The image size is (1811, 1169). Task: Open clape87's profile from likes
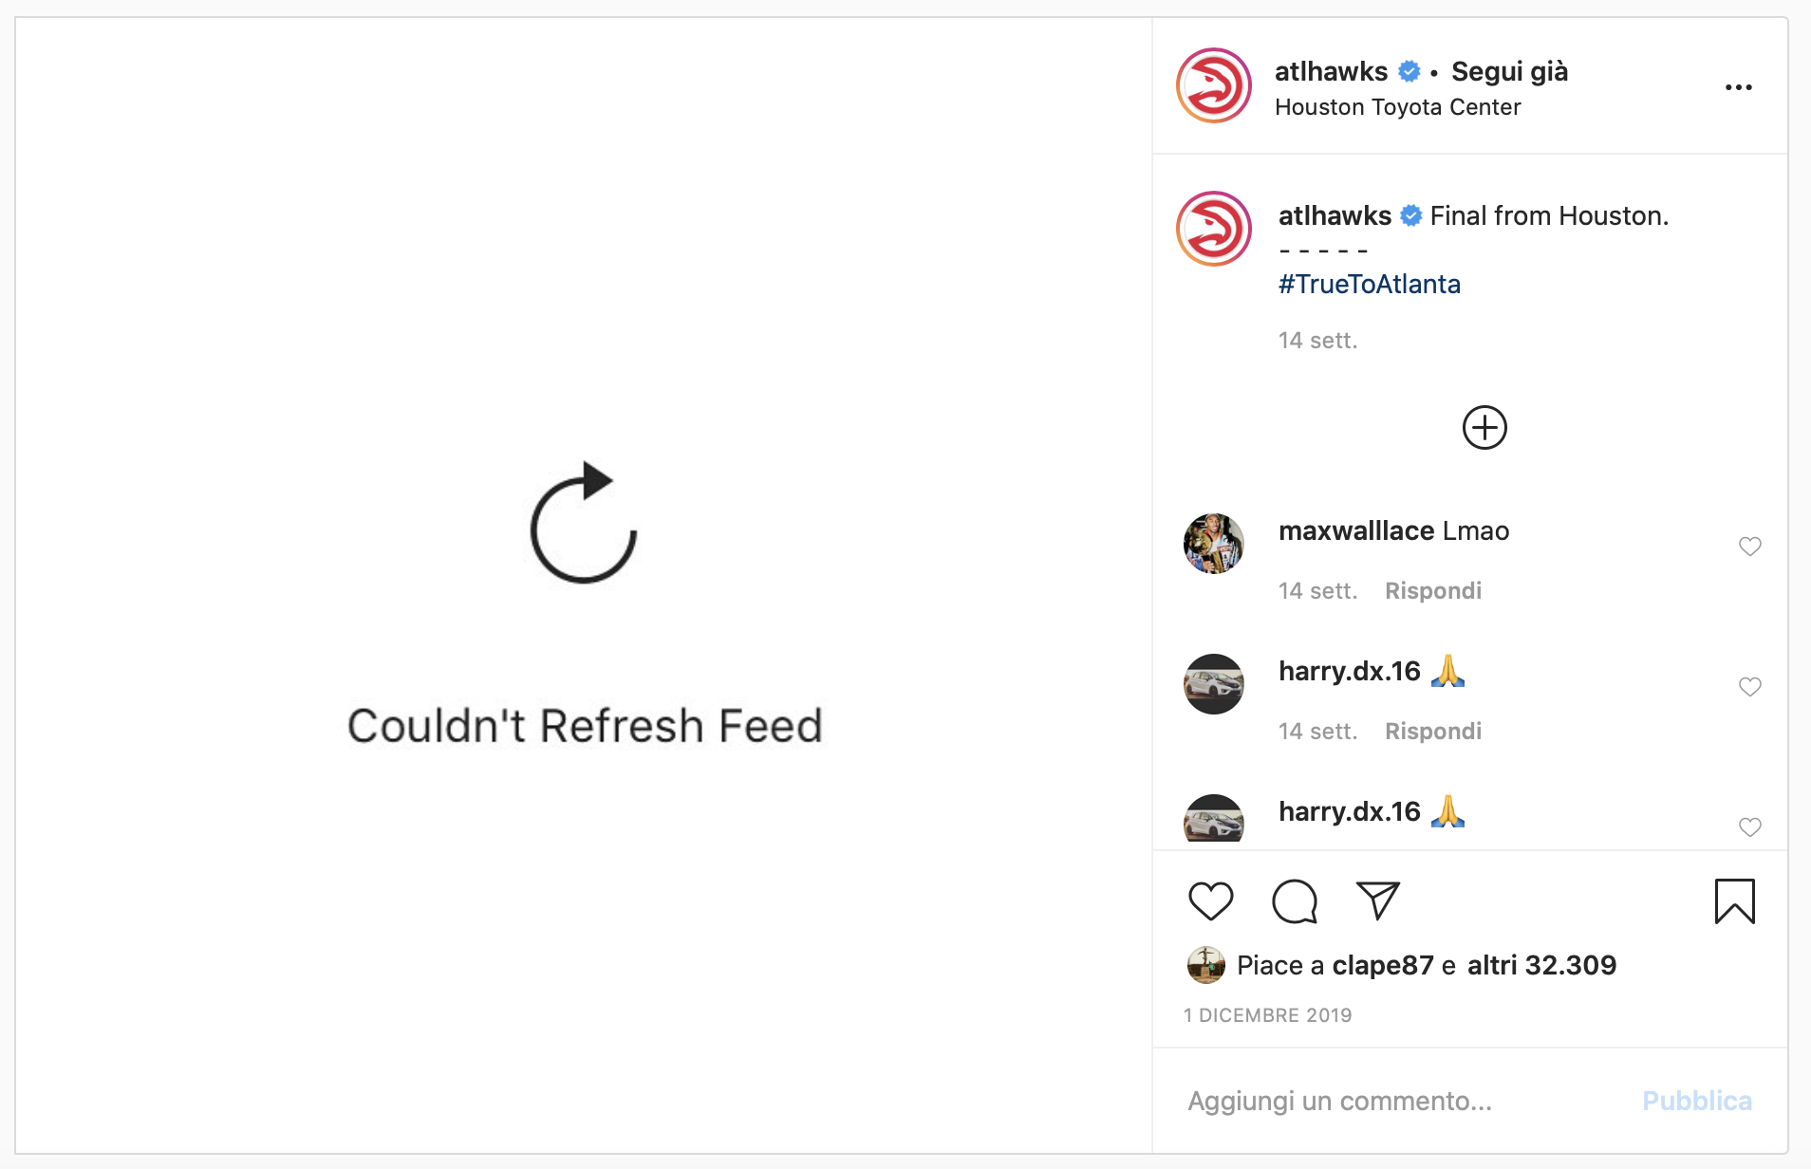pyautogui.click(x=1382, y=965)
